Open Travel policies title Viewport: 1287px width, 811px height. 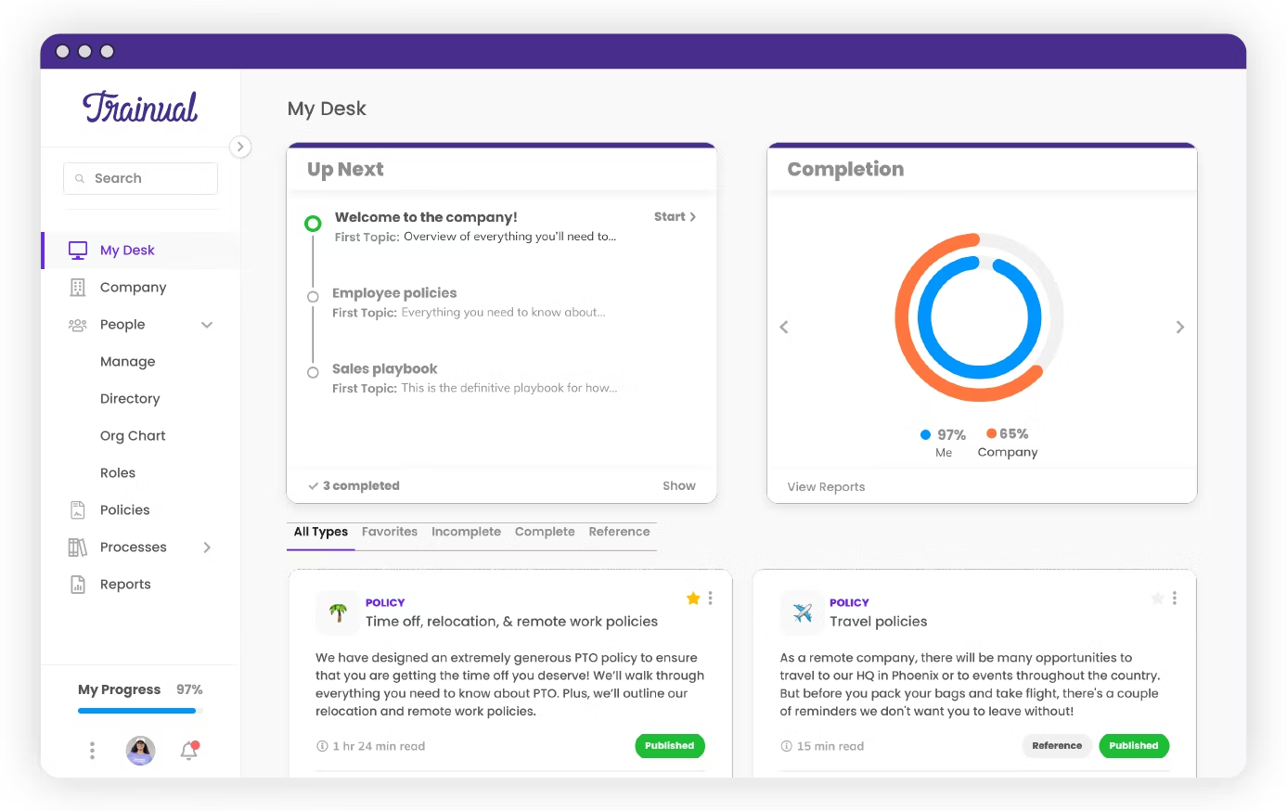878,622
